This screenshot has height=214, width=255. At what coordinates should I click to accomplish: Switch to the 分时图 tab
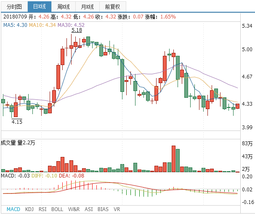pos(14,7)
